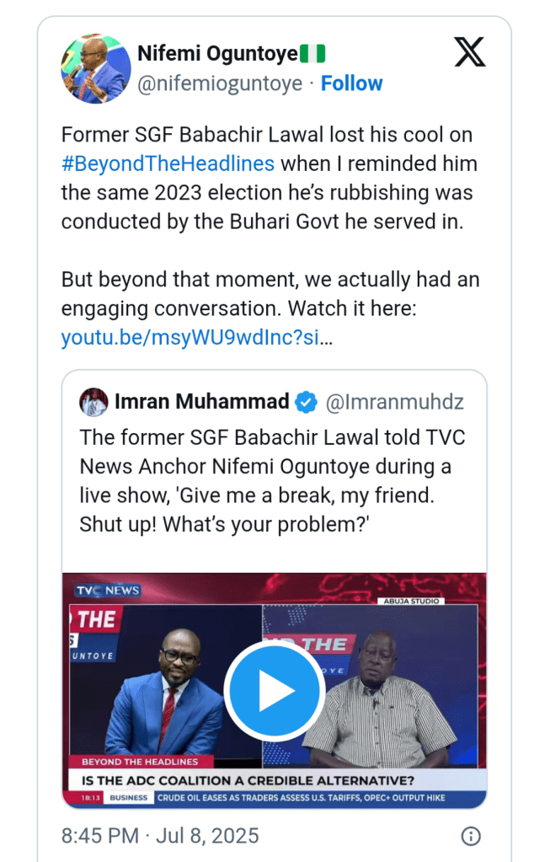Screen dimensions: 534x862
Task: Open the @Imranmuhdz handle
Action: 394,403
